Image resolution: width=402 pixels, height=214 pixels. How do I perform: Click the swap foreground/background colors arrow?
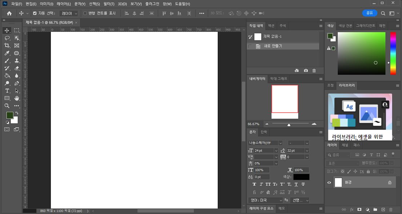coord(17,113)
